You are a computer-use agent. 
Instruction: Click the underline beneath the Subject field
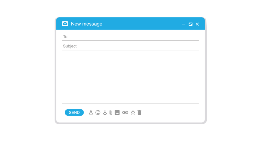(130, 50)
